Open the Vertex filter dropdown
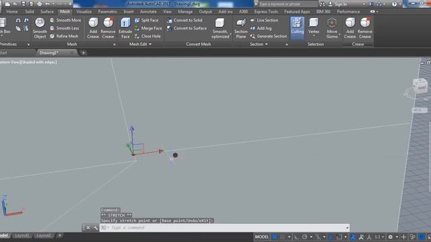This screenshot has height=242, width=431. coord(314,36)
